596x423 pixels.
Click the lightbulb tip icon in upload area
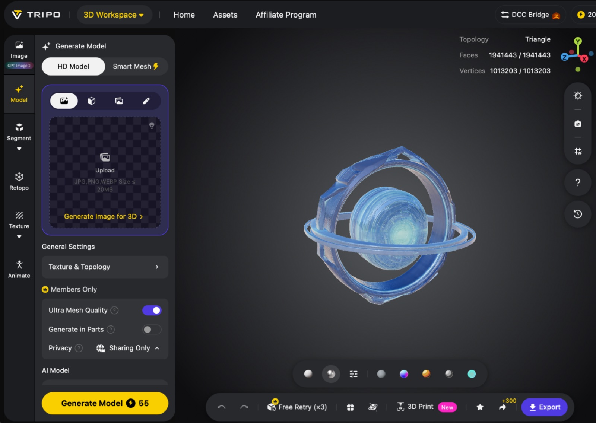(x=152, y=125)
